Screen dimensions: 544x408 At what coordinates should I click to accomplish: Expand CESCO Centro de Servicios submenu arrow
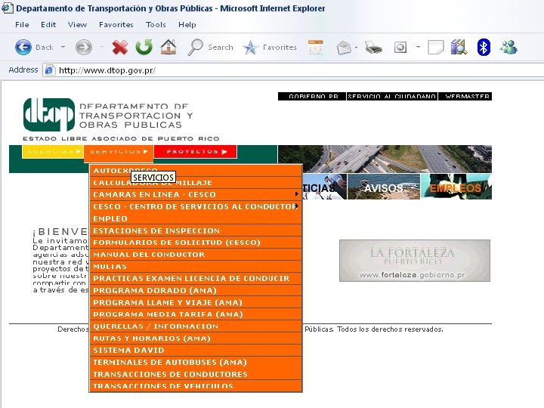[x=297, y=206]
